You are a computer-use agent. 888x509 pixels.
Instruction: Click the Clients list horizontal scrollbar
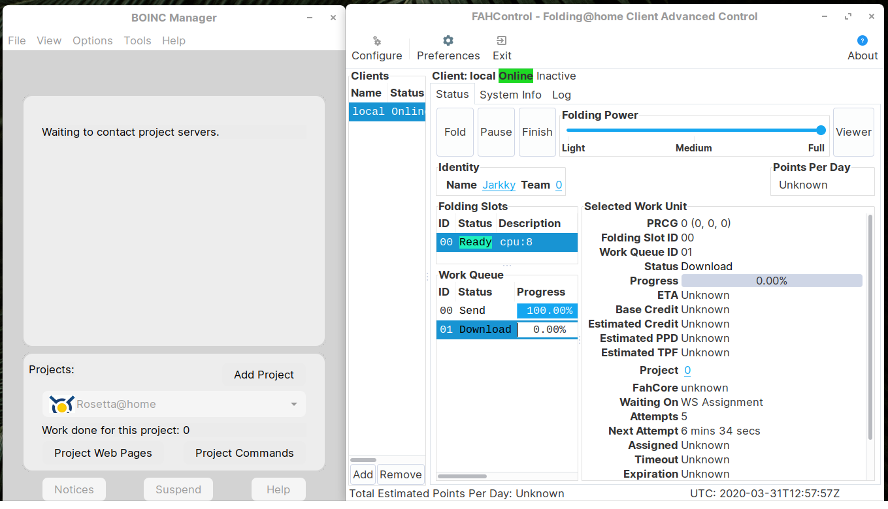pyautogui.click(x=363, y=460)
